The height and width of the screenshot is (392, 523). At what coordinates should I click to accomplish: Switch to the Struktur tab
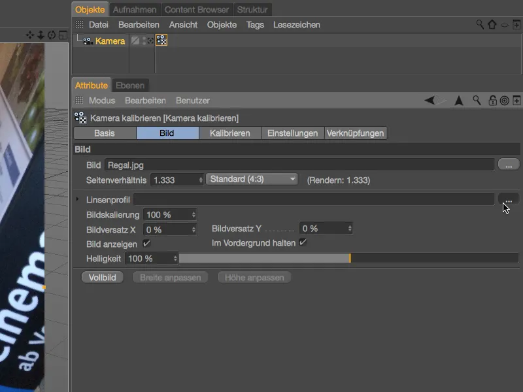pos(252,10)
